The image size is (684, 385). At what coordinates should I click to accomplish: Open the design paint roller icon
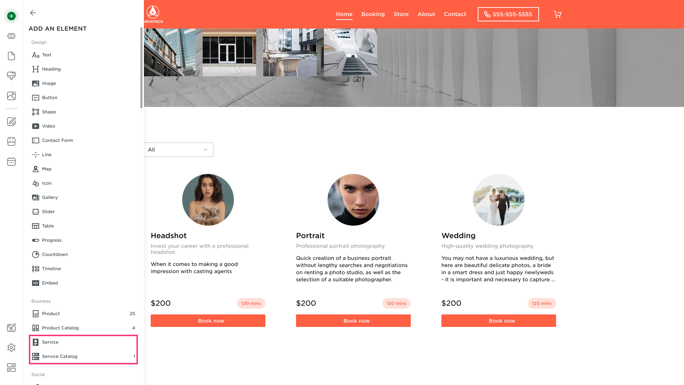coord(11,76)
